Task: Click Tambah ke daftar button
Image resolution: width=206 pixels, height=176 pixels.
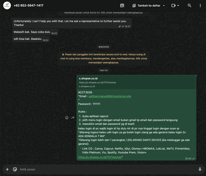Action: pyautogui.click(x=148, y=5)
